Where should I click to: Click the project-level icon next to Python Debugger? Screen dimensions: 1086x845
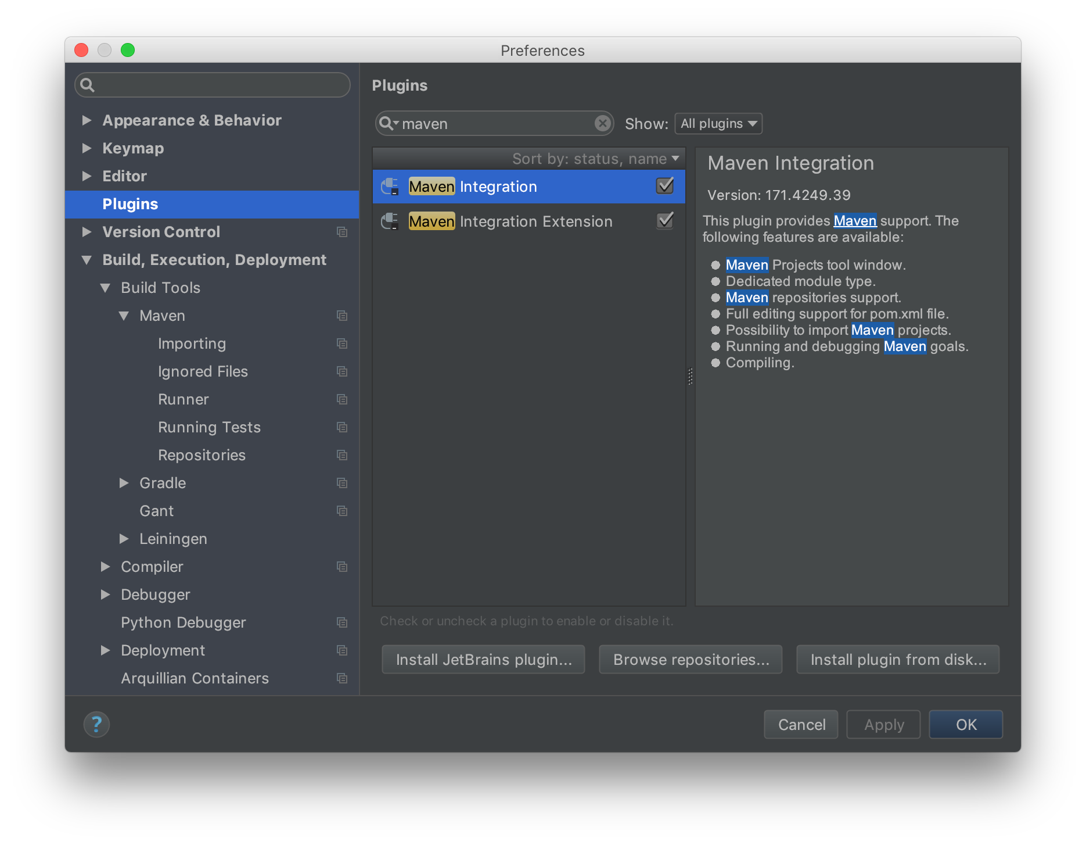click(342, 622)
